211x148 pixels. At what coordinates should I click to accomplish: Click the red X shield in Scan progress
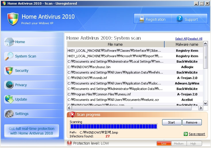(x=72, y=115)
